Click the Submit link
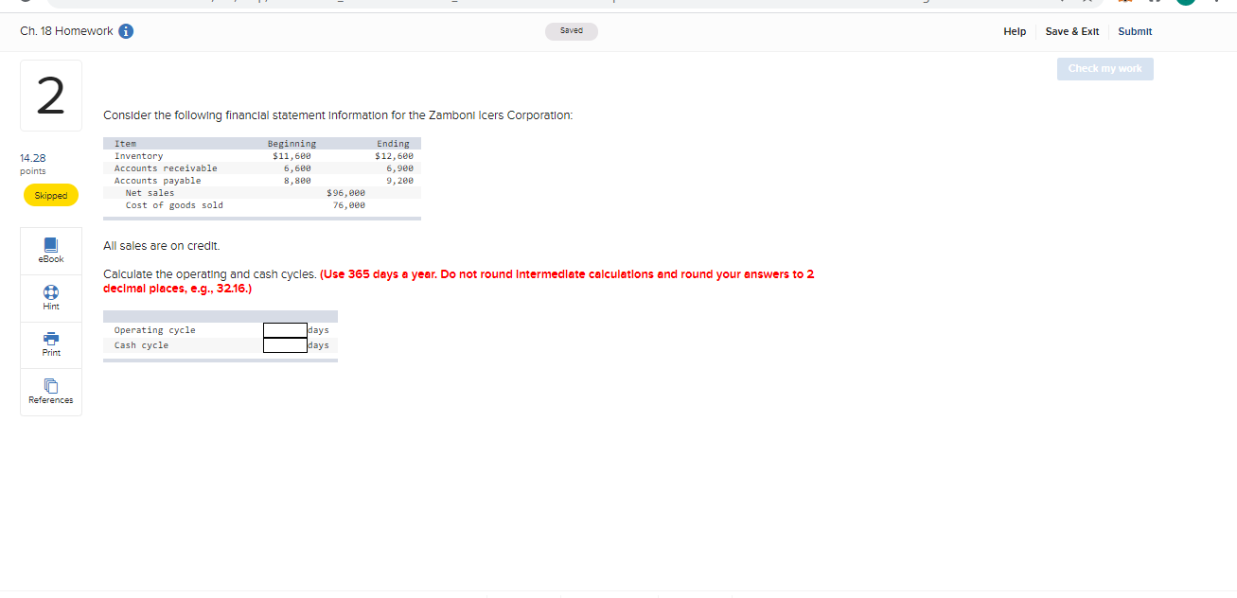 pos(1135,31)
